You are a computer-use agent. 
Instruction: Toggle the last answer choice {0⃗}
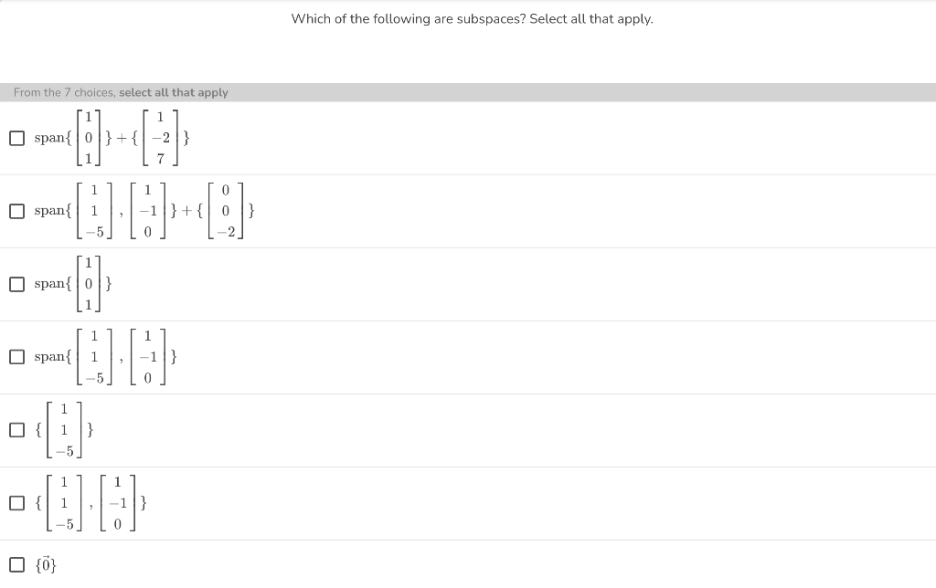16,564
